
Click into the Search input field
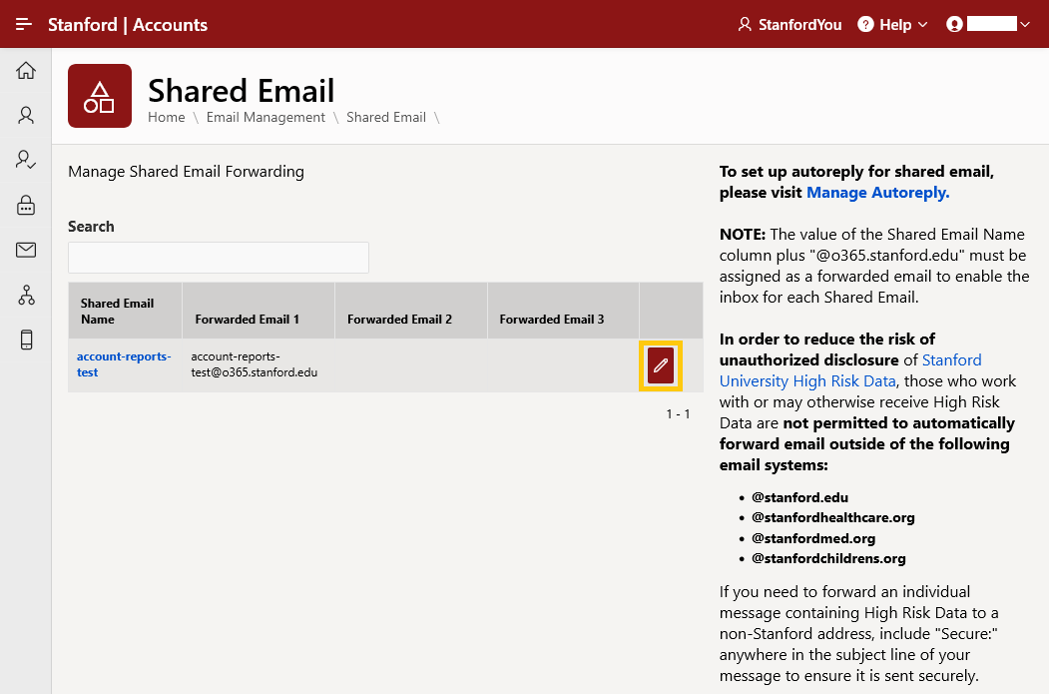tap(219, 258)
